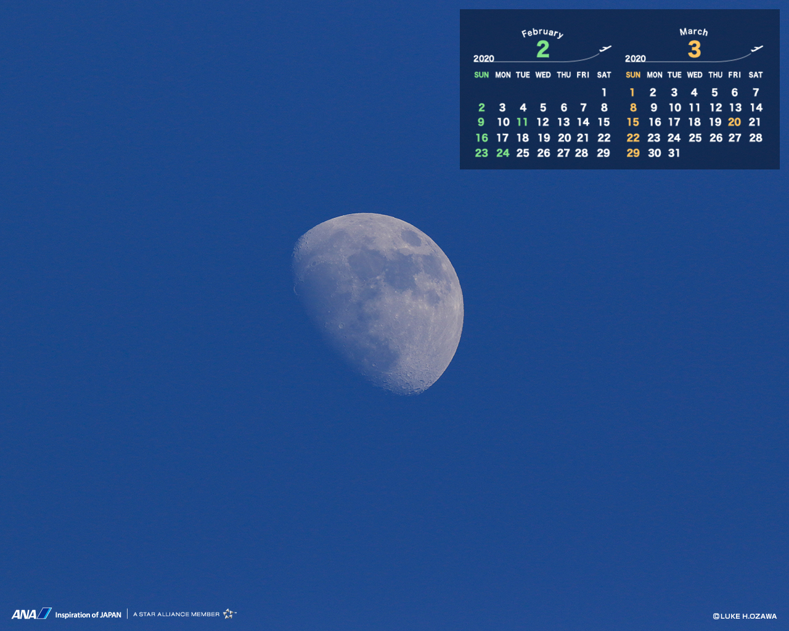Select February 29 in the calendar
789x631 pixels.
pyautogui.click(x=603, y=153)
